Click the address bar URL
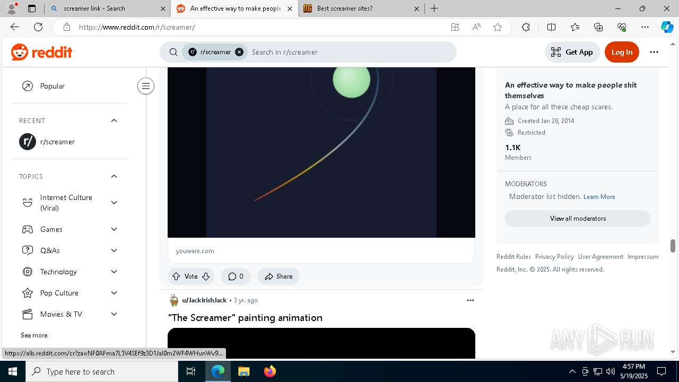Image resolution: width=679 pixels, height=382 pixels. [137, 27]
